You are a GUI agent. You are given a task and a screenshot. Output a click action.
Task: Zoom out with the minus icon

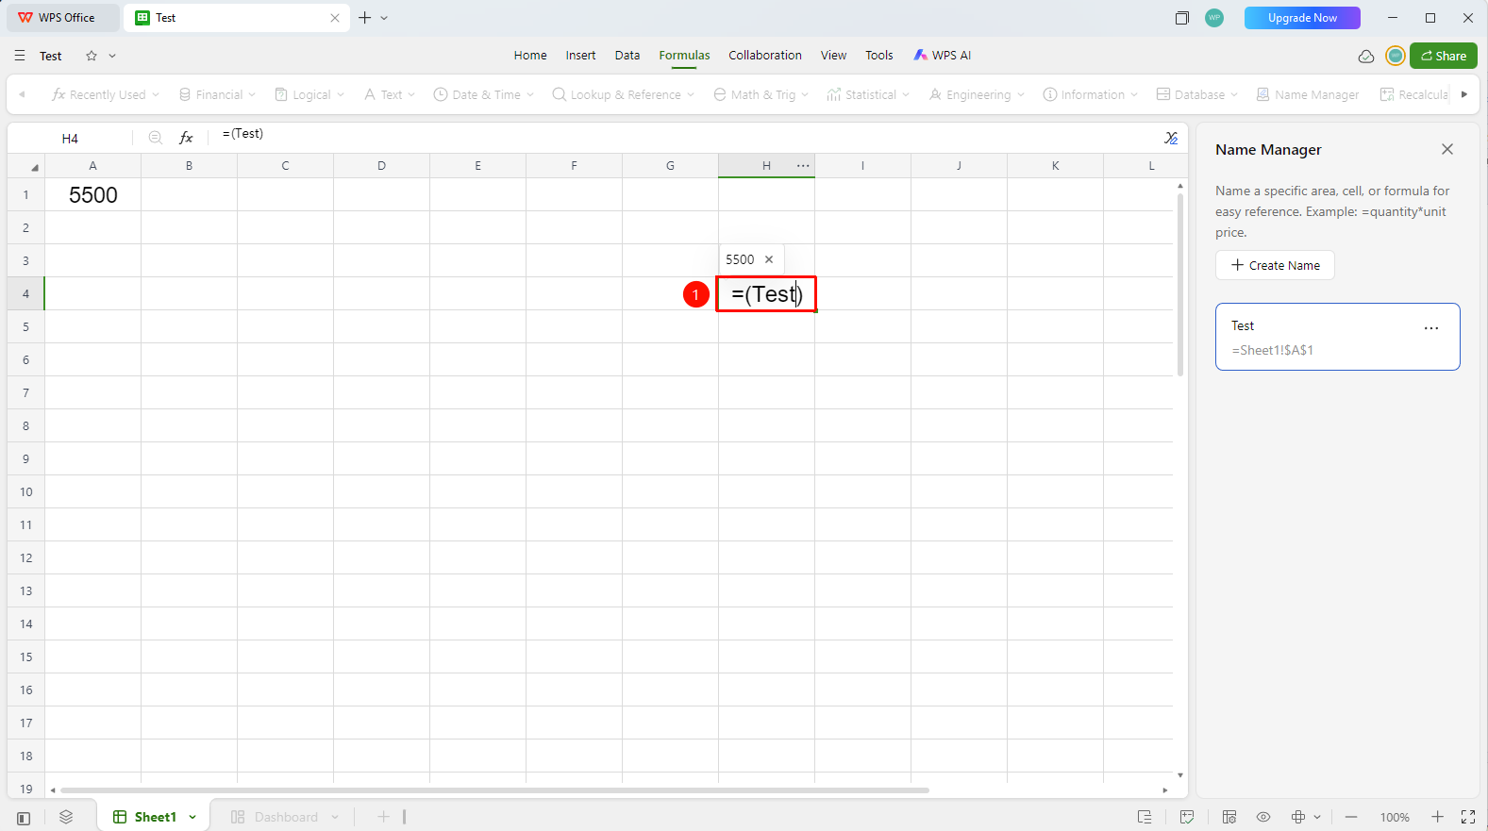click(x=1351, y=817)
